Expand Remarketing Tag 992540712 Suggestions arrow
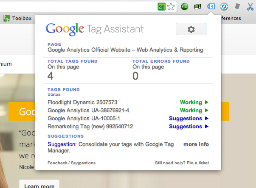The width and height of the screenshot is (256, 188). [207, 127]
